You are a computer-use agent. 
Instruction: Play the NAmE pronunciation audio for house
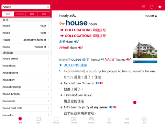pyautogui.click(x=80, y=48)
